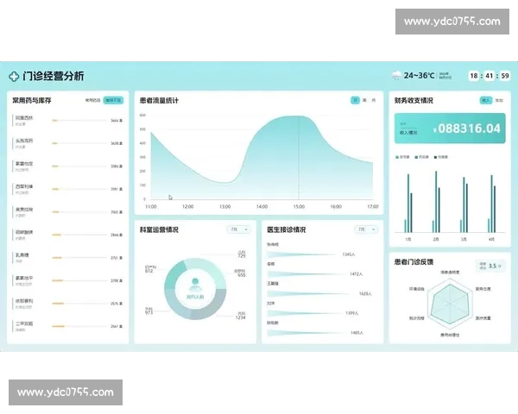Image resolution: width=518 pixels, height=414 pixels.
Task: Click the doctor bar with 1628人
Action: click(x=309, y=293)
